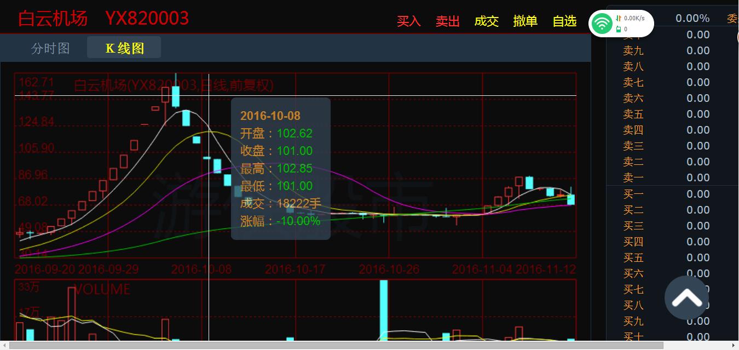Click the 2016-10-08 candlestick info tooltip
This screenshot has height=350, width=739.
(x=280, y=169)
